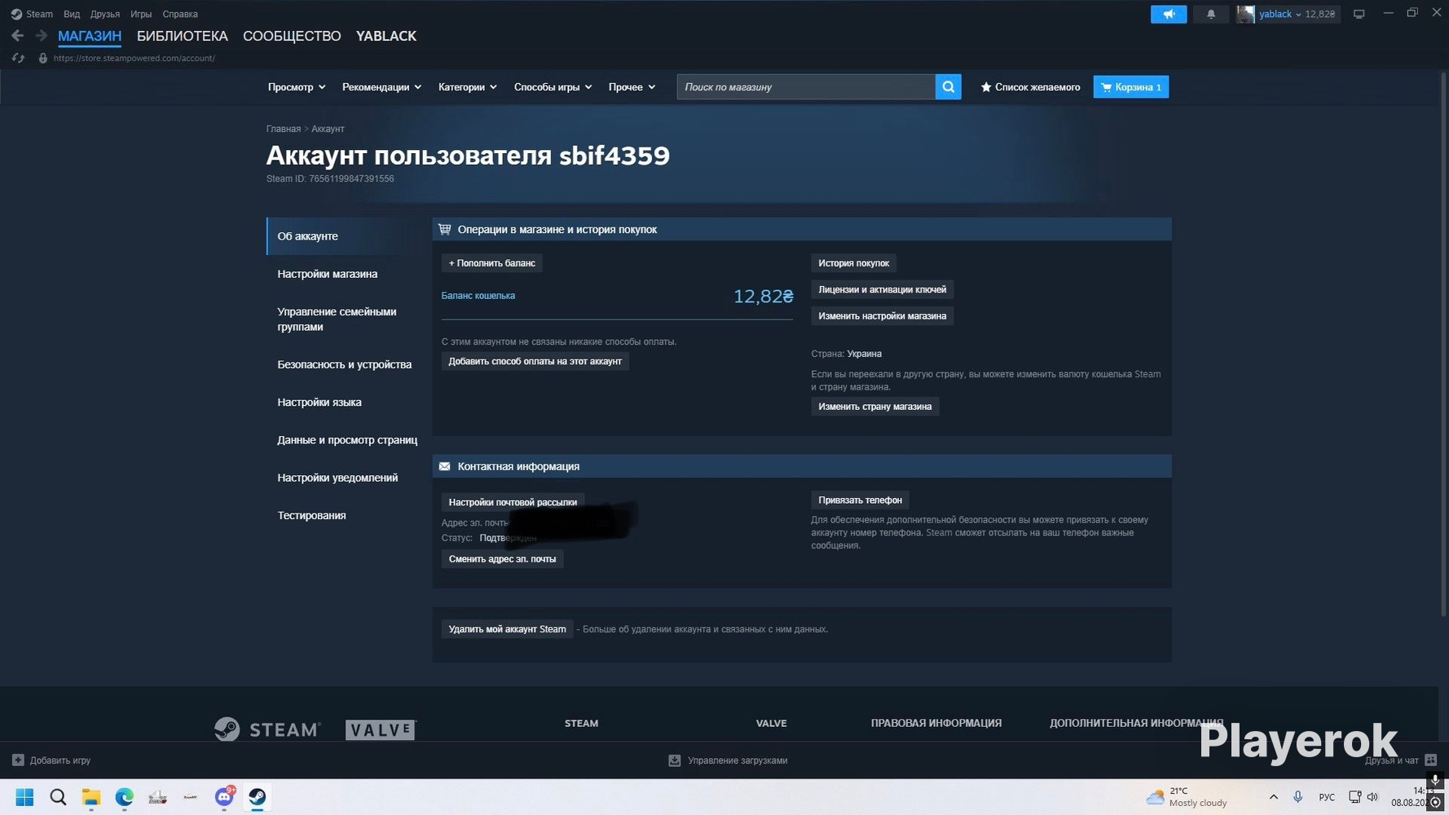Click the store search magnifier button
The image size is (1449, 815).
coord(949,87)
